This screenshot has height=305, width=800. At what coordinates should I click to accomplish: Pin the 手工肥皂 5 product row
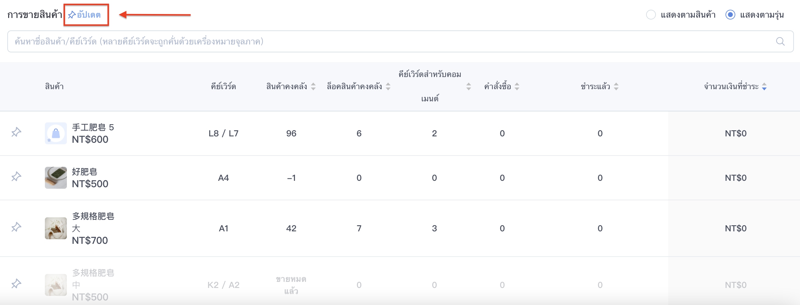pyautogui.click(x=16, y=132)
